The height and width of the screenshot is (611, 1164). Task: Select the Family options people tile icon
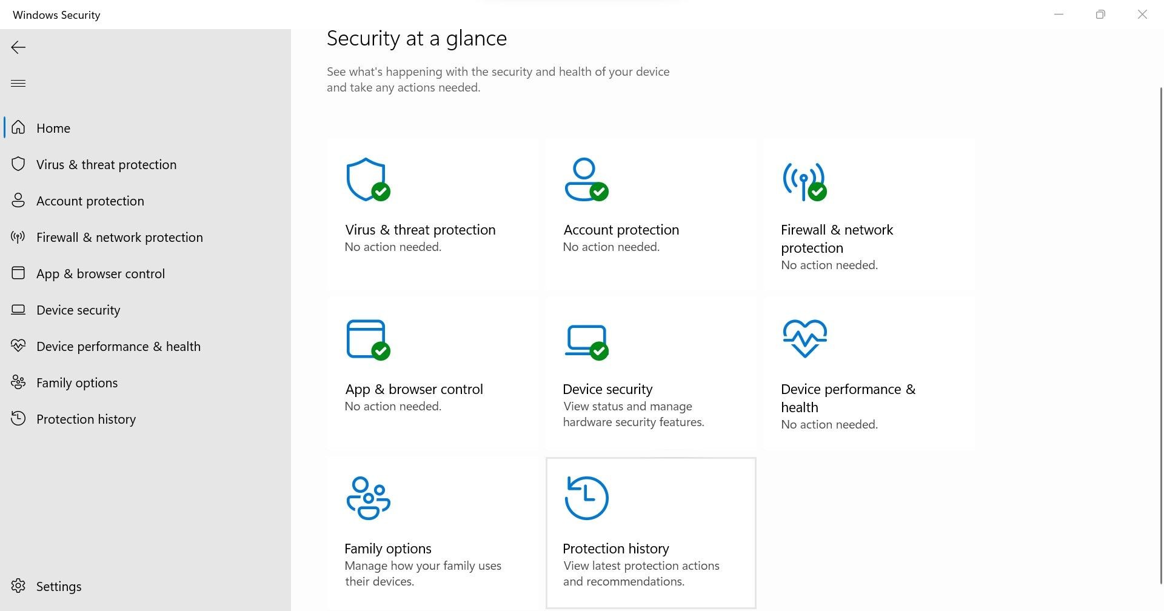click(x=368, y=498)
